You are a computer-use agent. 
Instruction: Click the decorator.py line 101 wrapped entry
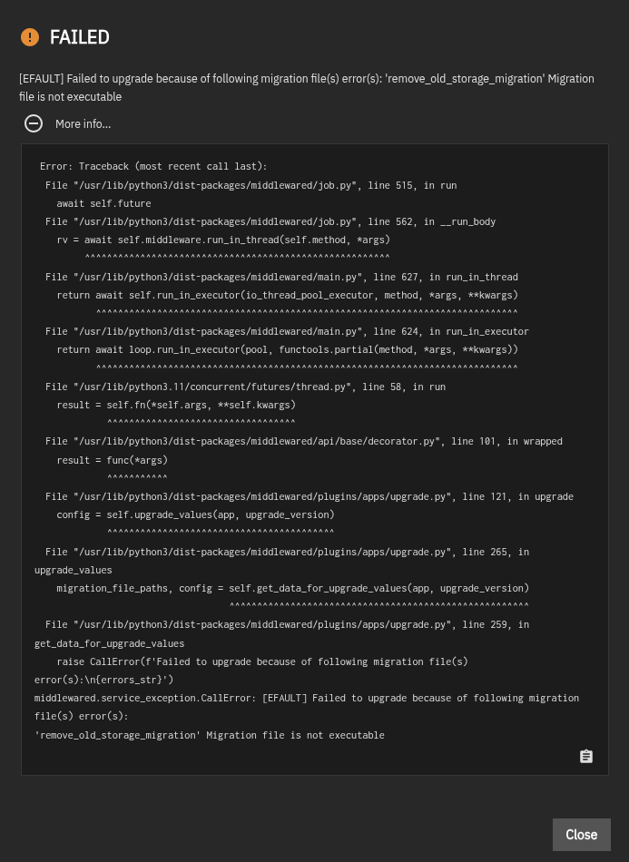click(304, 442)
